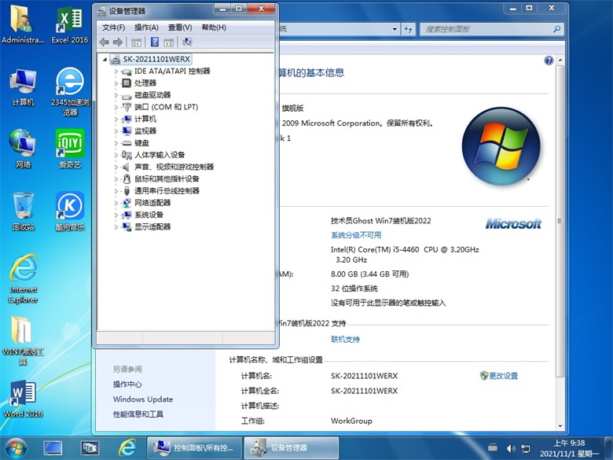Open the 操作(A) menu
This screenshot has height=460, width=613.
point(146,28)
